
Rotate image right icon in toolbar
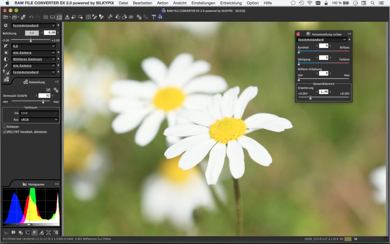pos(125,17)
